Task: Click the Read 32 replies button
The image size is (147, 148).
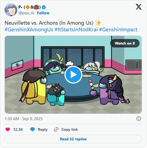Action: coord(73,139)
